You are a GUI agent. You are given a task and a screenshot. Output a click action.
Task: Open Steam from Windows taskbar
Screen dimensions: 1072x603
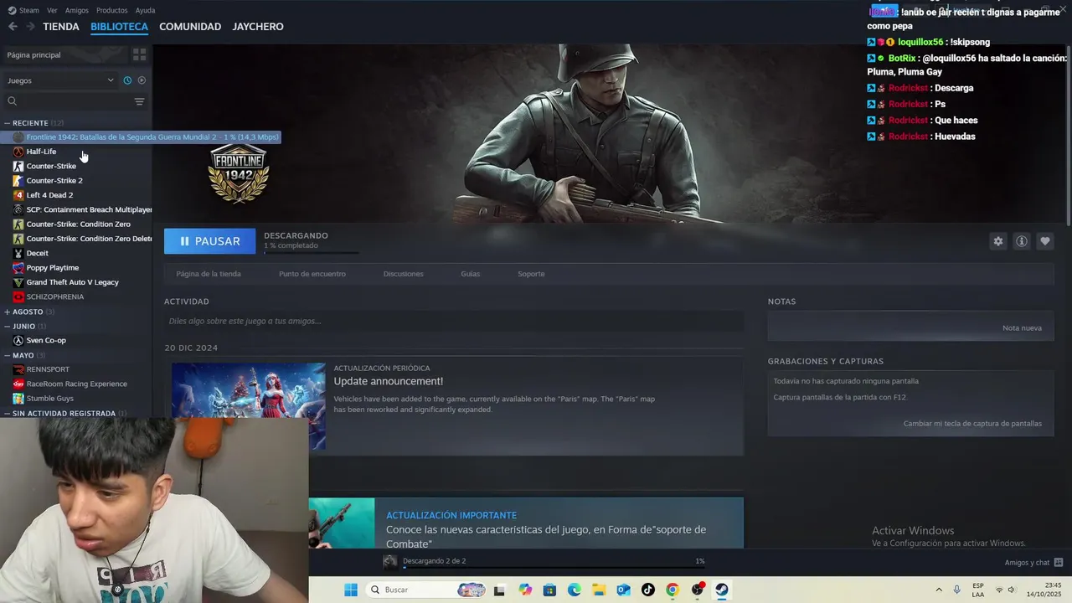pos(722,590)
